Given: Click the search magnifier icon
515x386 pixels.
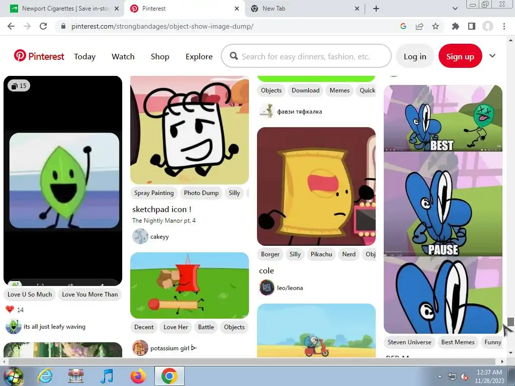Looking at the screenshot, I should pyautogui.click(x=234, y=56).
